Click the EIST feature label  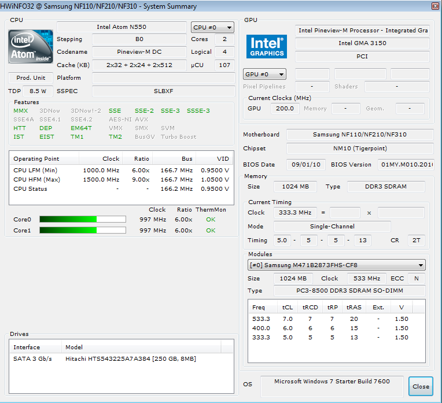[x=46, y=136]
